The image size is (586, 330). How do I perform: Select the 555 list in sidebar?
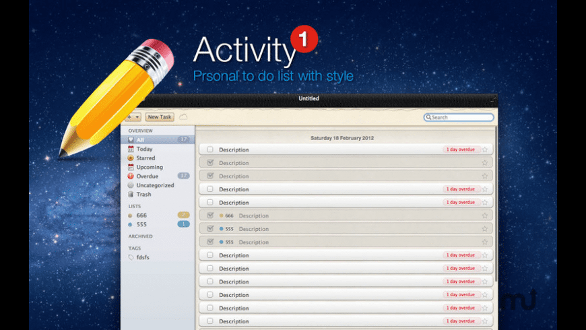click(x=158, y=224)
